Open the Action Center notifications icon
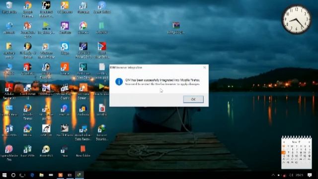 click(x=310, y=175)
